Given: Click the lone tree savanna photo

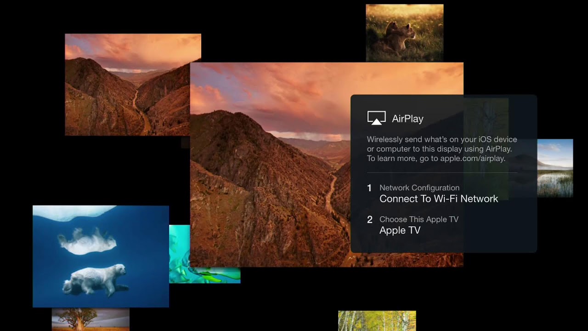Looking at the screenshot, I should [x=90, y=320].
